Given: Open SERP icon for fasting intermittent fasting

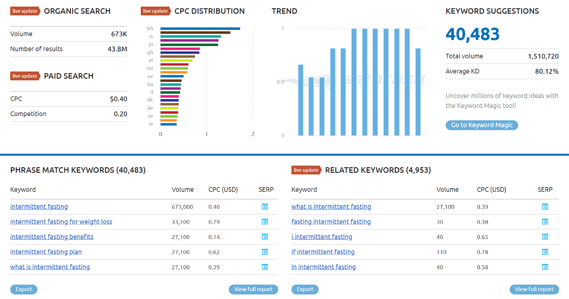Looking at the screenshot, I should click(545, 222).
